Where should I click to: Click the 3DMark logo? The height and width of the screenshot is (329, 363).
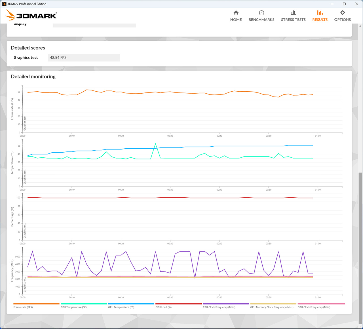pyautogui.click(x=31, y=15)
